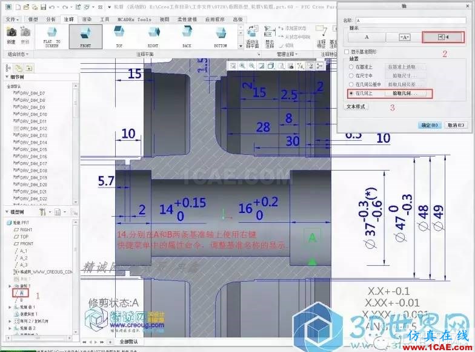Switch to the 分析 ribbon tab
Screen dimensions: 475x352
tap(51, 19)
